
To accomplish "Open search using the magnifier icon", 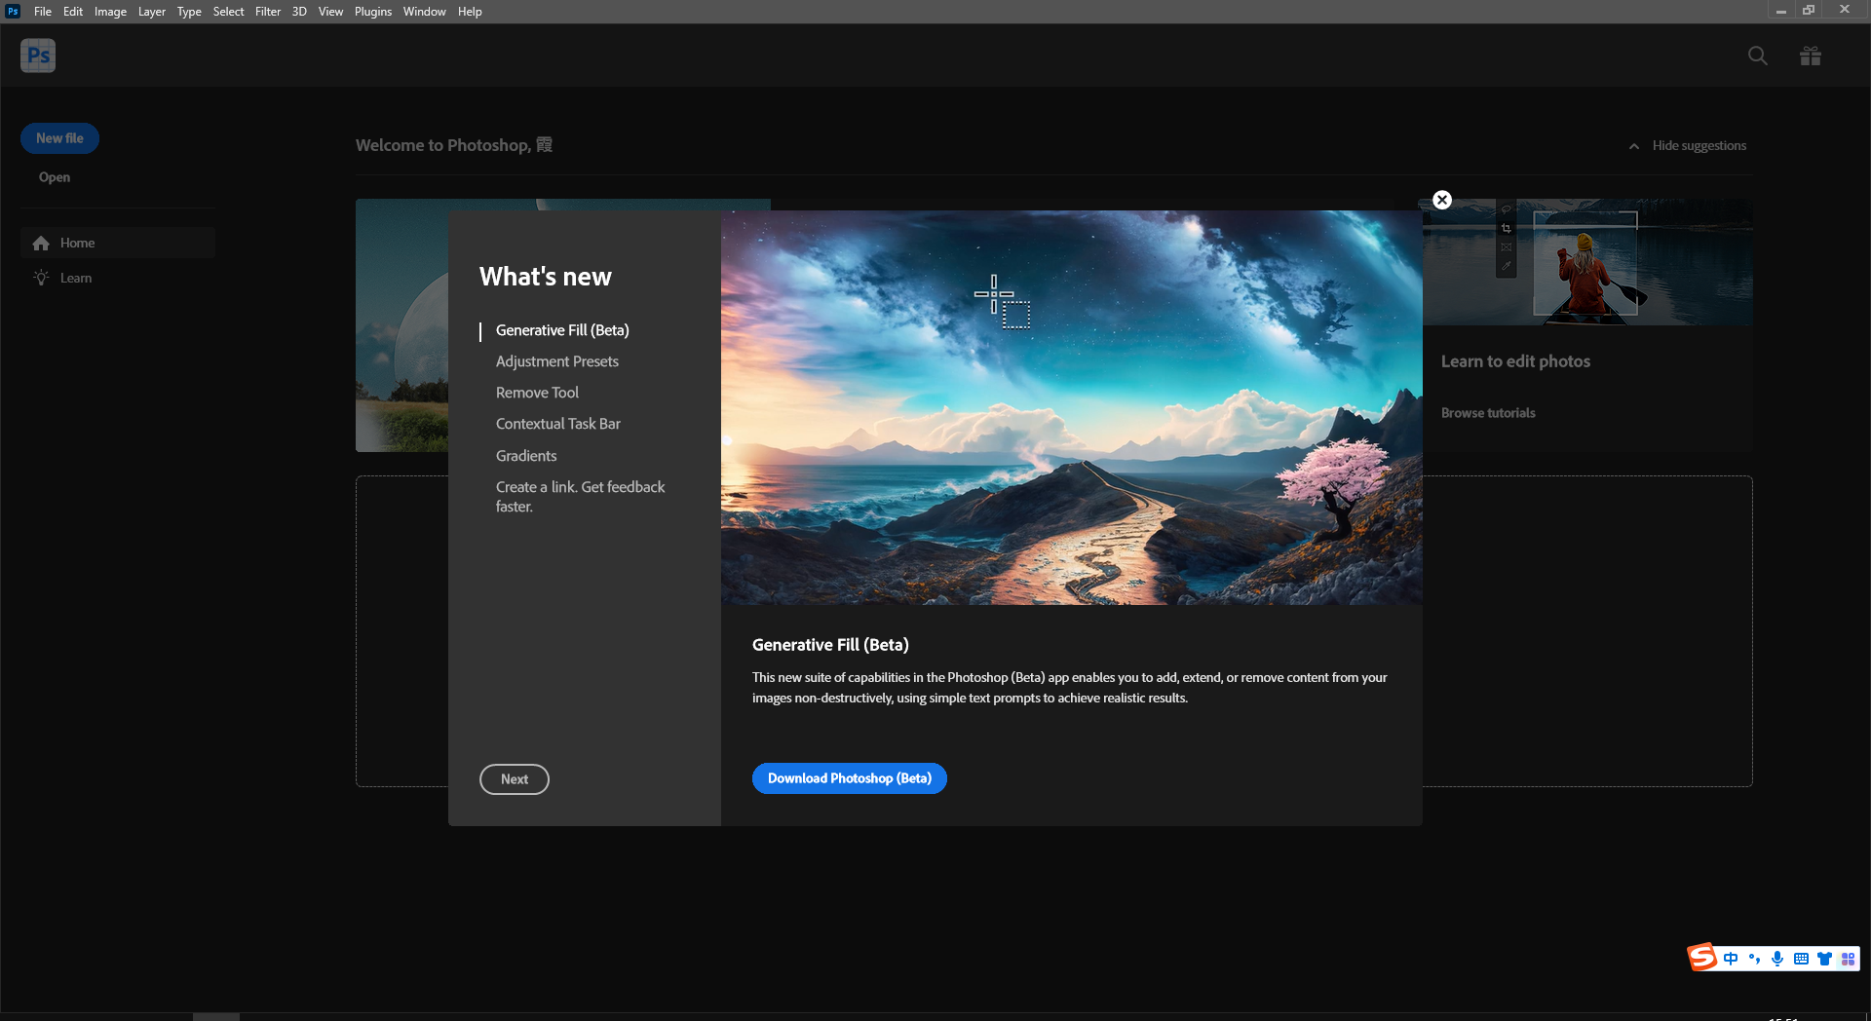I will coord(1757,56).
